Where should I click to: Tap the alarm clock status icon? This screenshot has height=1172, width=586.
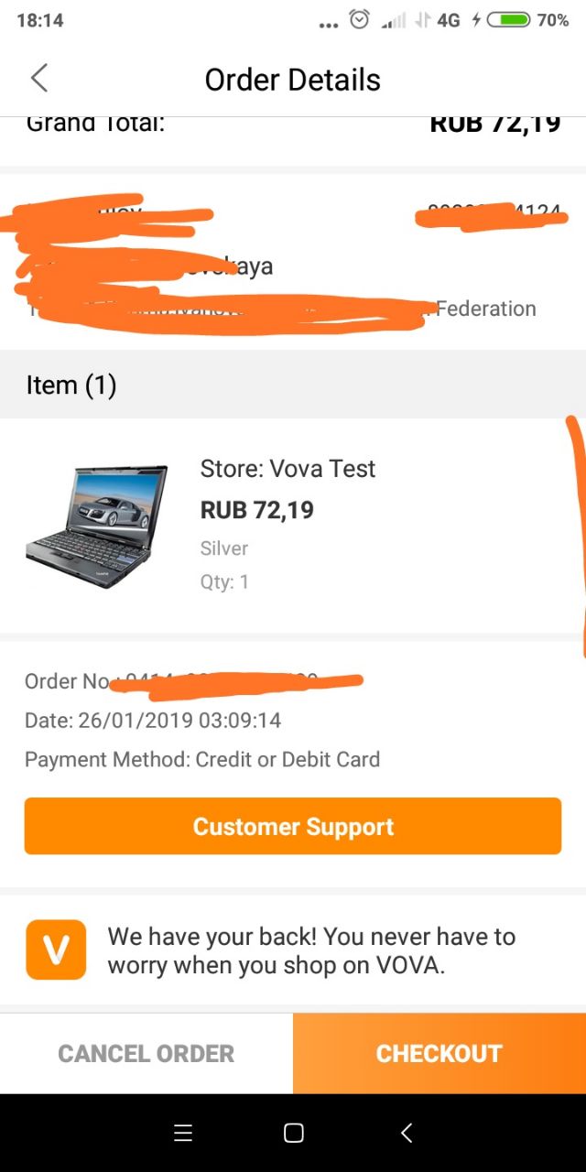[360, 19]
